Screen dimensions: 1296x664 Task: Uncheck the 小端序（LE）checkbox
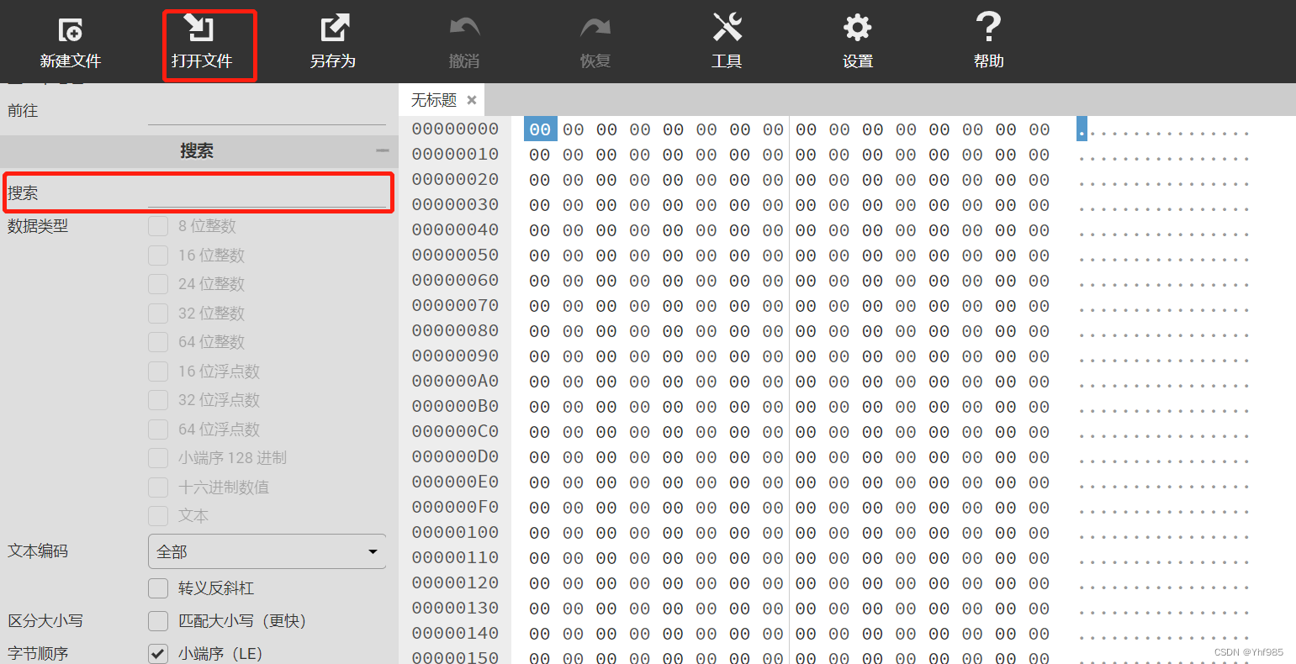[158, 653]
